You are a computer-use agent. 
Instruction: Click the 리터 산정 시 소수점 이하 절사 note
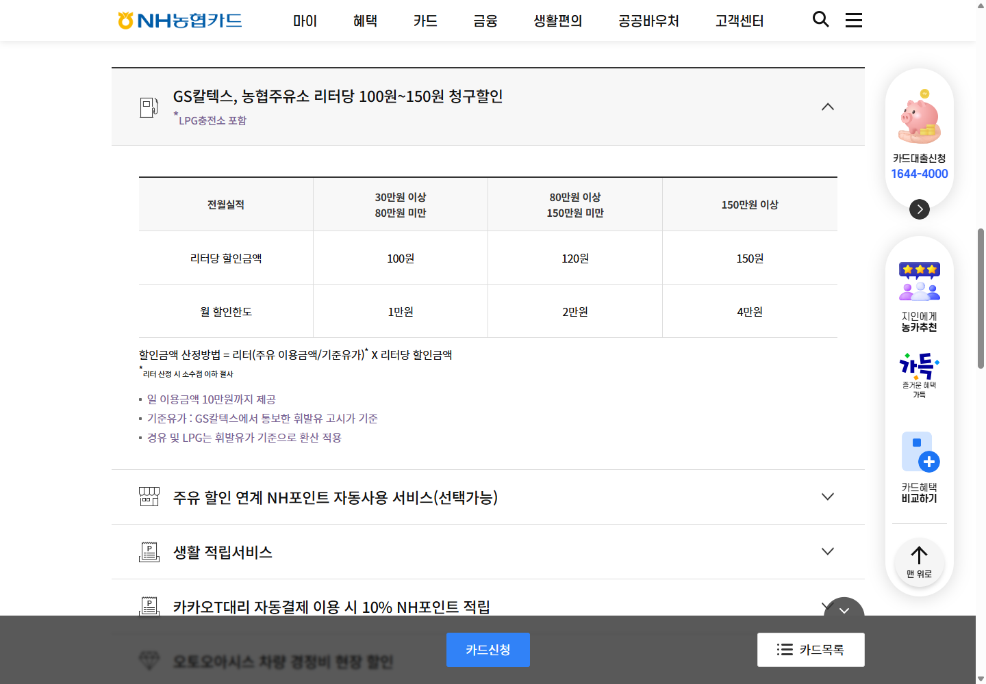pyautogui.click(x=187, y=373)
